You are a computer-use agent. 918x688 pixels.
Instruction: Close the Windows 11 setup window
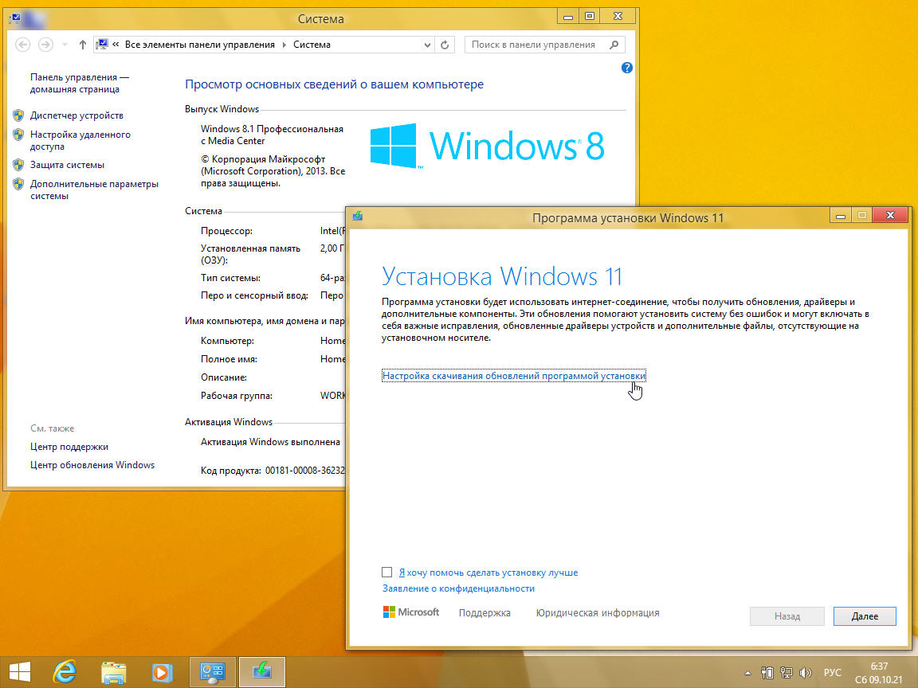[890, 215]
